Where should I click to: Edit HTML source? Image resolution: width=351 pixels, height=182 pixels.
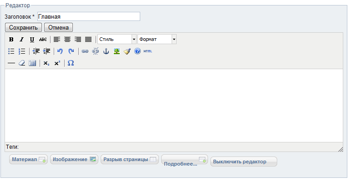148,51
